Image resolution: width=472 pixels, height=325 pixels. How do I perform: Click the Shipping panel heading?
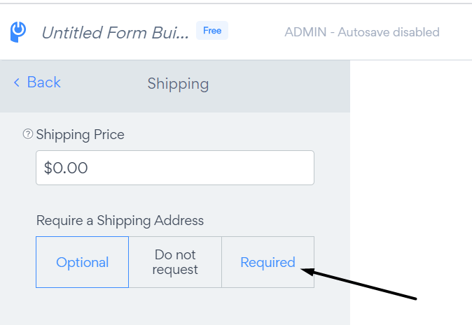(x=178, y=84)
